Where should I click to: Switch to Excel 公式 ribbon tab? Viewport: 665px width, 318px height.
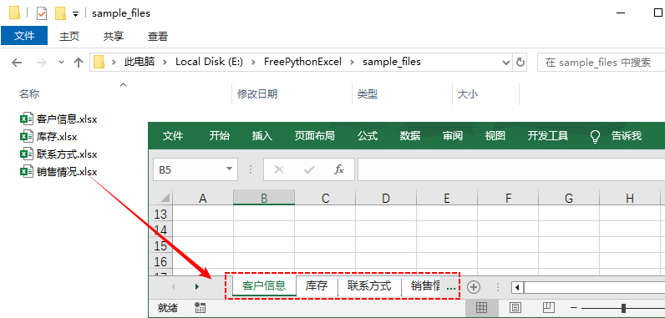(368, 136)
